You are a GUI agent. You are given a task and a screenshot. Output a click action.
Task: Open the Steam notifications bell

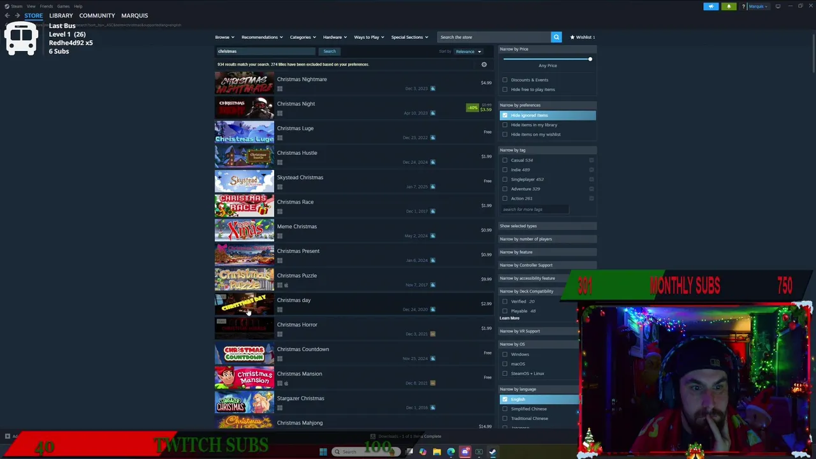pos(729,6)
